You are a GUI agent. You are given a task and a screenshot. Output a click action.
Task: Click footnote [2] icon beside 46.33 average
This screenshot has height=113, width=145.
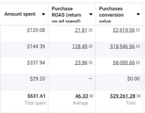pyautogui.click(x=91, y=96)
